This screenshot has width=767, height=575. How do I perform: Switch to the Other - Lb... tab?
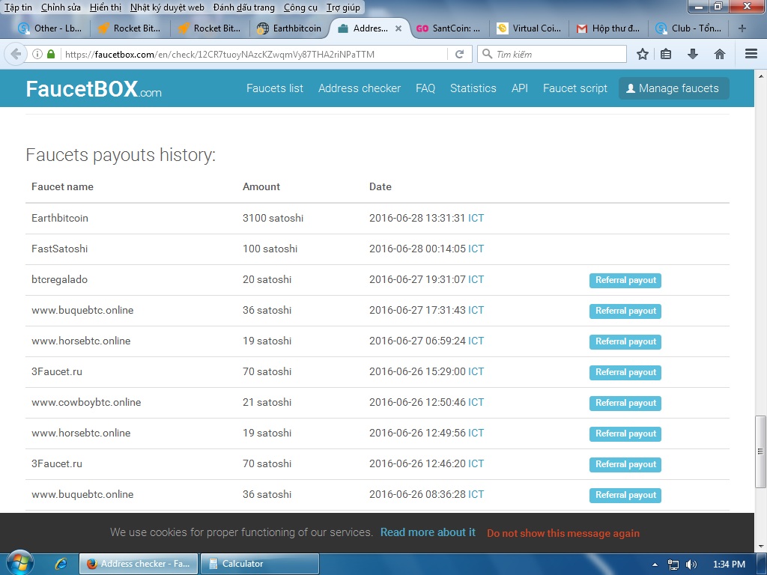[50, 28]
